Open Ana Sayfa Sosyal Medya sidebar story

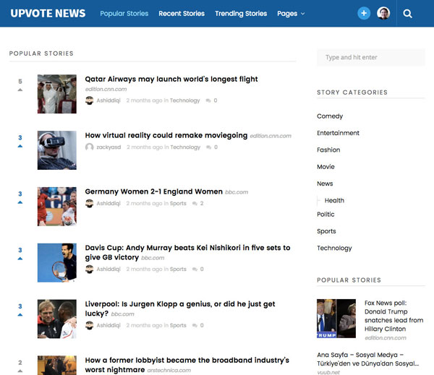tap(368, 359)
